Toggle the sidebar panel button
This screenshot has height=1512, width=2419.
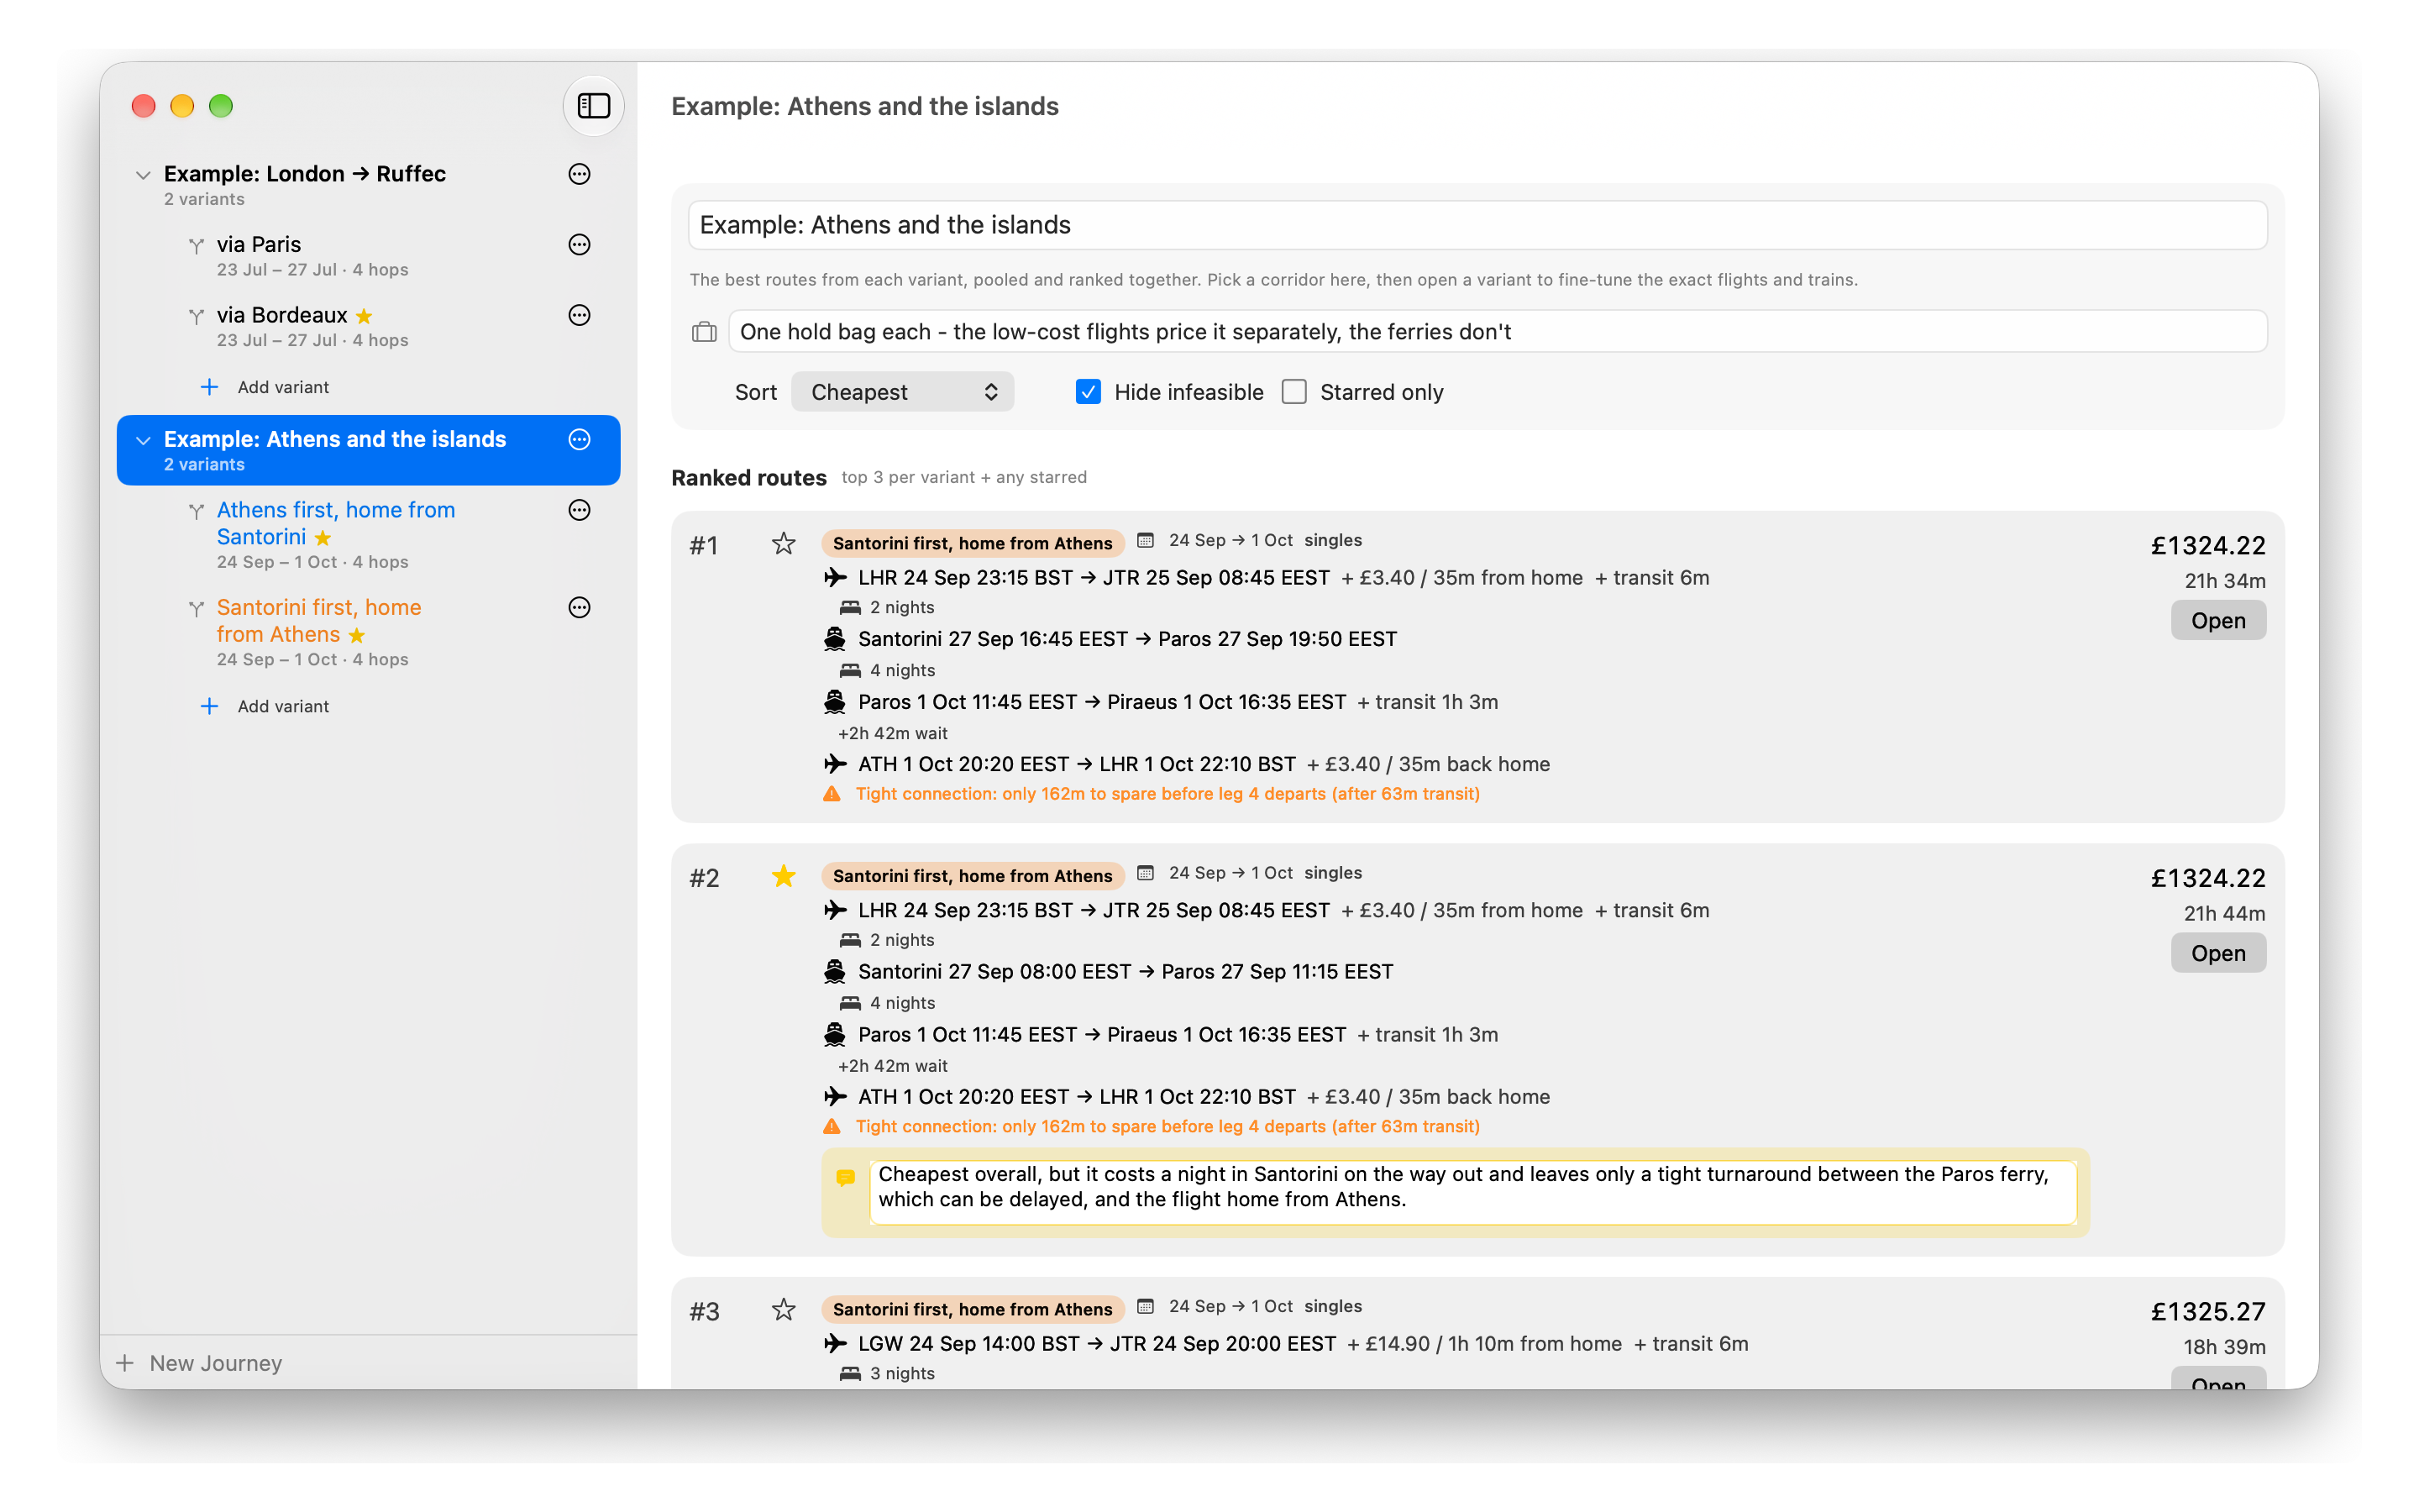594,105
